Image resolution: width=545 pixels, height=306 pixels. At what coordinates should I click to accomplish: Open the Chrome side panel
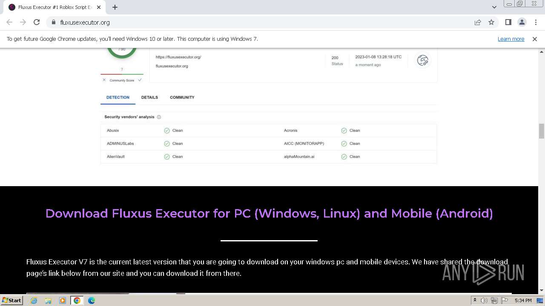pyautogui.click(x=508, y=22)
